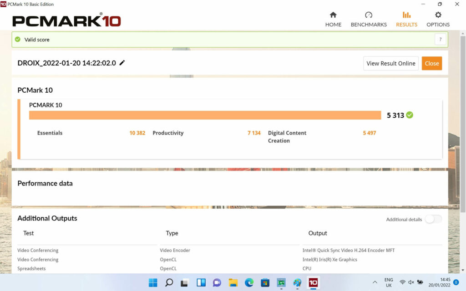Open Teams Chat taskbar icon
This screenshot has width=466, height=291.
click(x=217, y=282)
